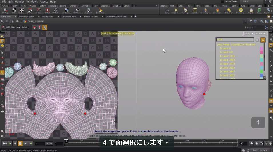Select the UV Transform shelf tool
Viewport: 273px width, 152px height.
click(x=67, y=11)
